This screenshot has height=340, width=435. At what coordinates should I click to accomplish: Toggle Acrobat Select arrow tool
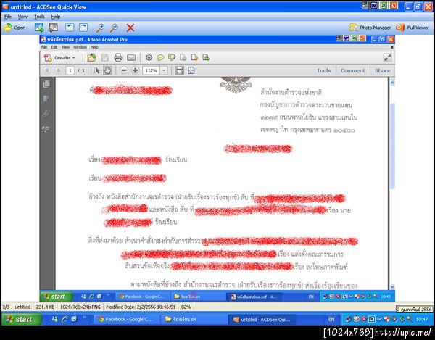pos(96,70)
